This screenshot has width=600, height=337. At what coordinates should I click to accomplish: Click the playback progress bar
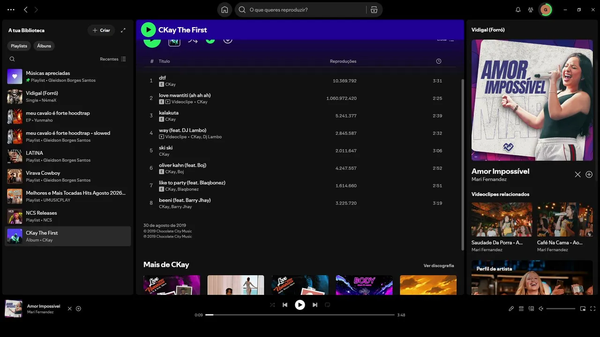pos(300,315)
